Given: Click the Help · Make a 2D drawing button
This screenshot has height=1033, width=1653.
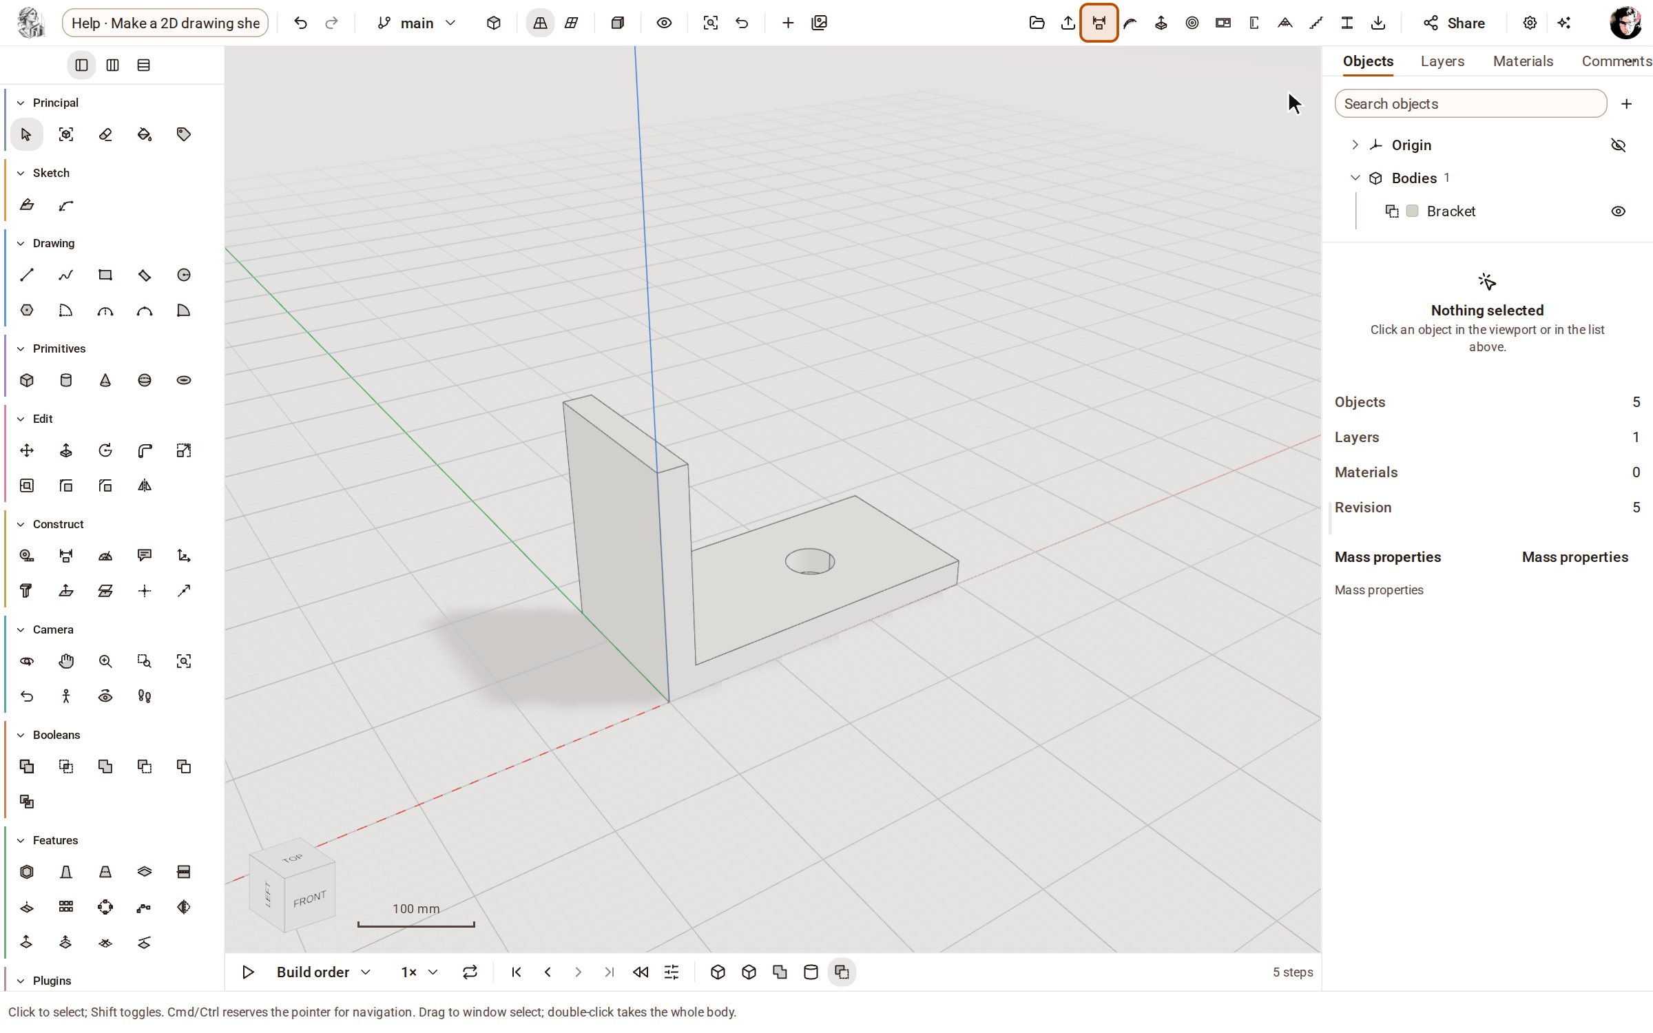Looking at the screenshot, I should 165,23.
